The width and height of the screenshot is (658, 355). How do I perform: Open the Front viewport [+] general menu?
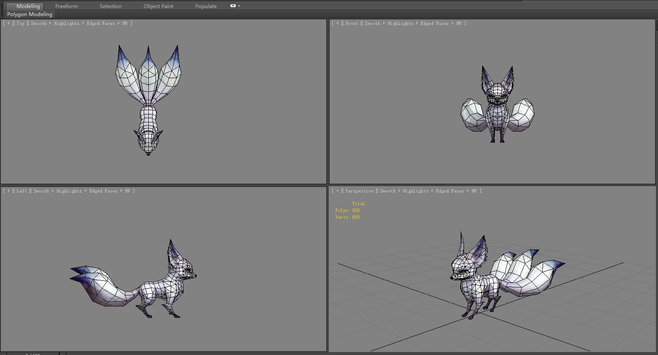(337, 23)
